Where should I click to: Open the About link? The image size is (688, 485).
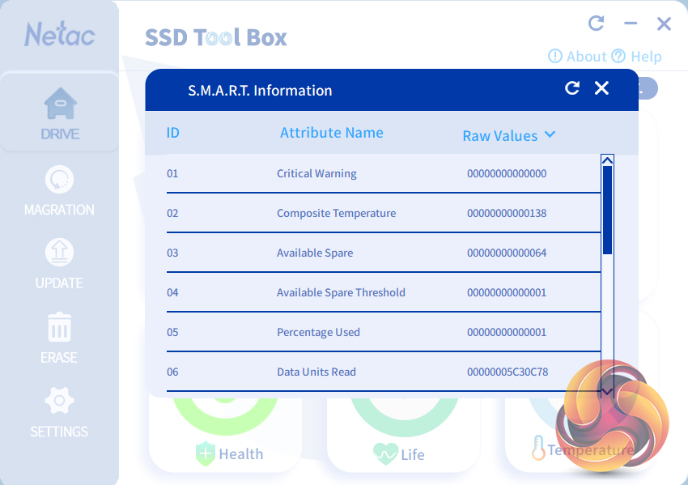click(x=577, y=56)
